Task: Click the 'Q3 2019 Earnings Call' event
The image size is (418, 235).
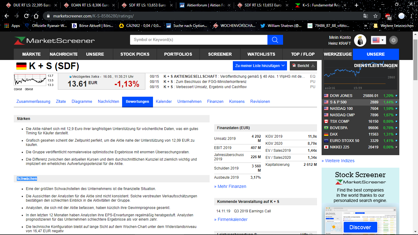Action: tap(252, 211)
